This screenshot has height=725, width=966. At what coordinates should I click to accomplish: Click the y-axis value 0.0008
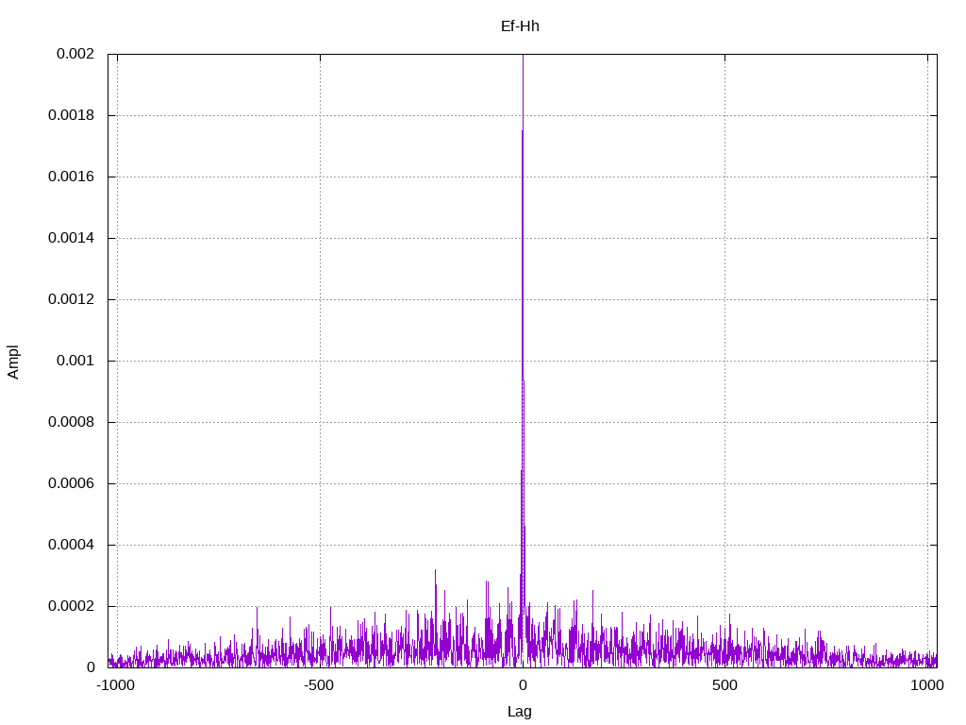click(x=72, y=422)
